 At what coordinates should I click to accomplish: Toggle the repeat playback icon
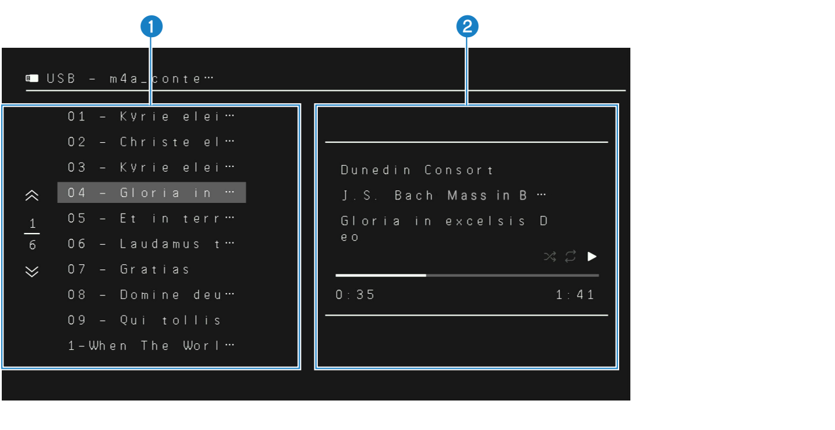coord(570,257)
